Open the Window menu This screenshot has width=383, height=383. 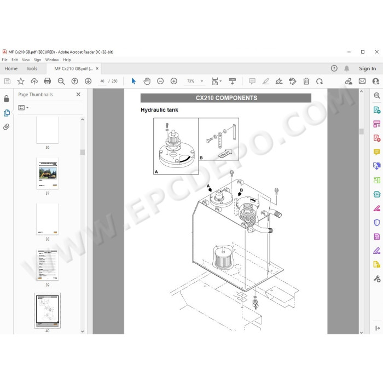tap(52, 60)
